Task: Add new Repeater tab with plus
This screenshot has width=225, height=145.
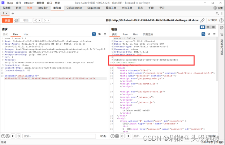Action: point(13,13)
